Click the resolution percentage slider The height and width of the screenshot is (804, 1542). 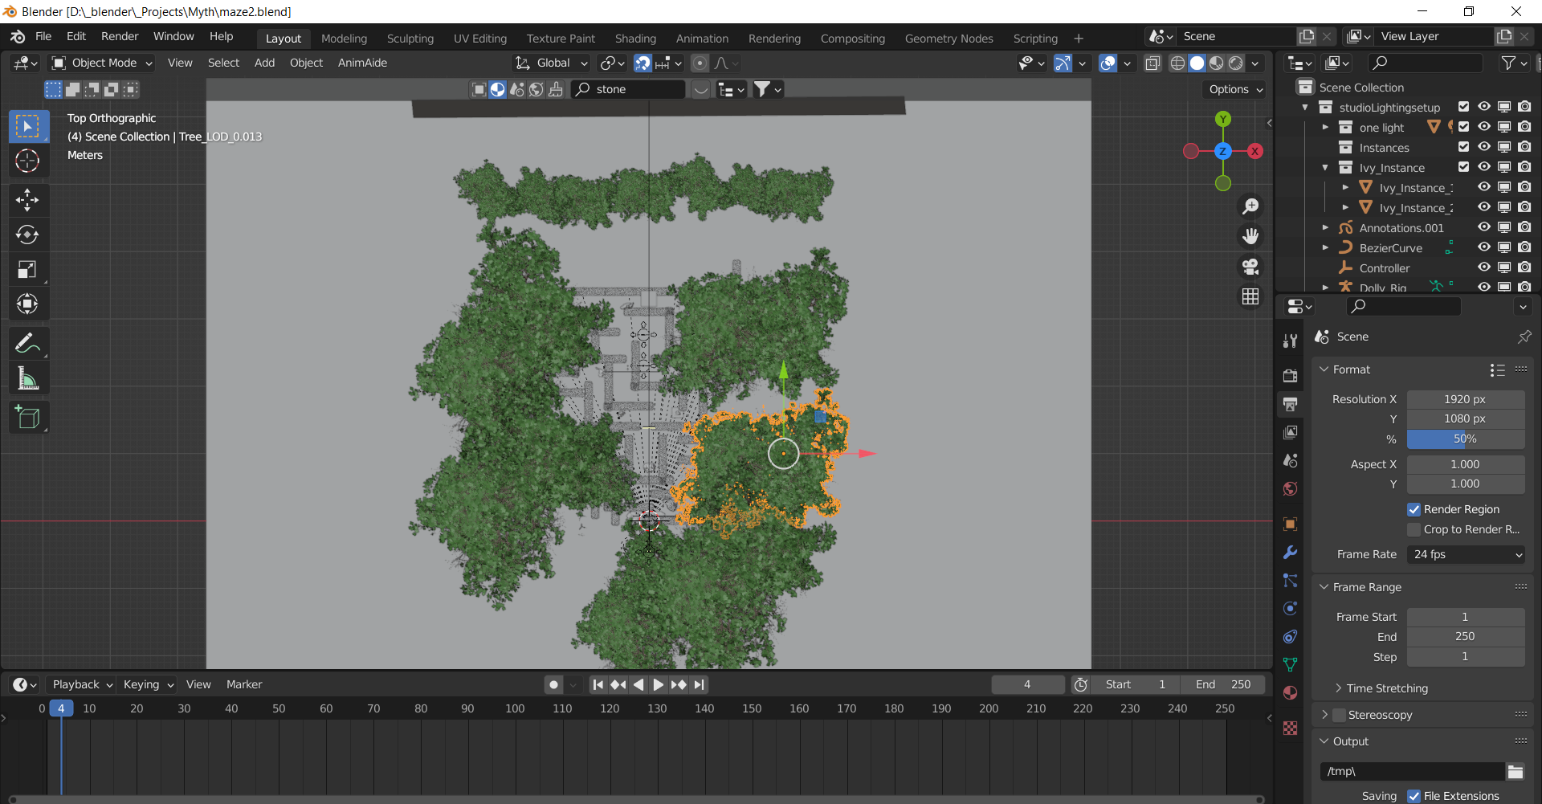[1465, 439]
